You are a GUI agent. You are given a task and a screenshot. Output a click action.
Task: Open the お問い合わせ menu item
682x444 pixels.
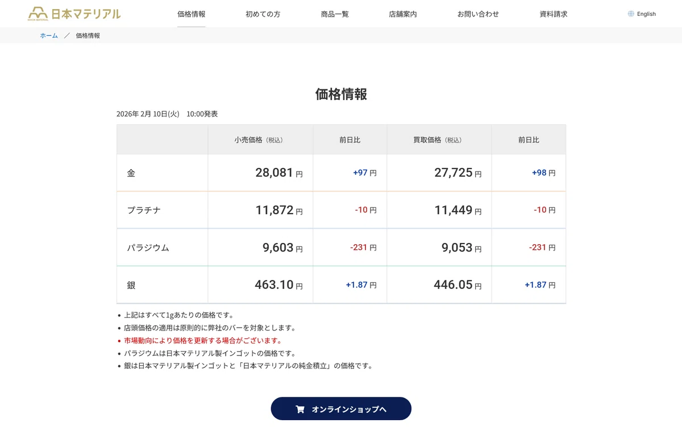[x=478, y=14]
